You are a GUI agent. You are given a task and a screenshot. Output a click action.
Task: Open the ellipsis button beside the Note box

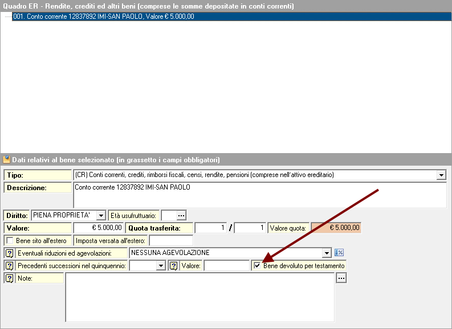point(341,278)
